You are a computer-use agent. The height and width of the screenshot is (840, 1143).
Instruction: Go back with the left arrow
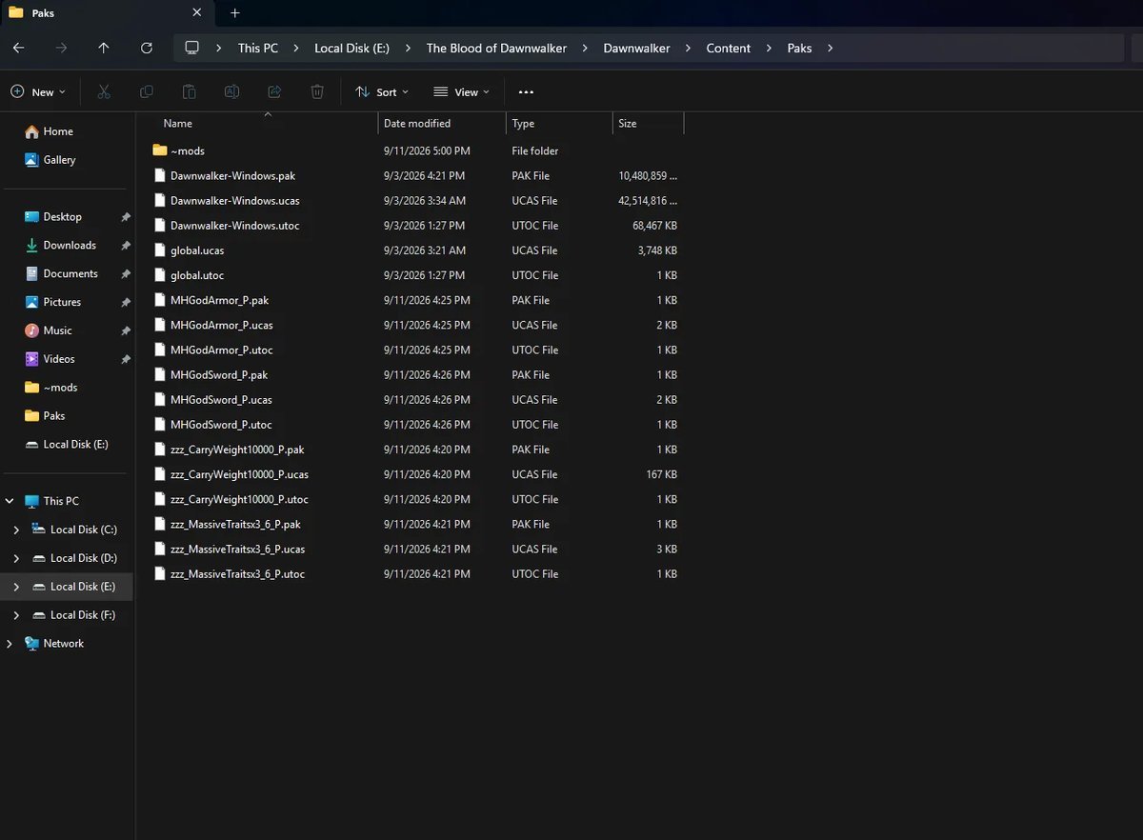coord(18,48)
